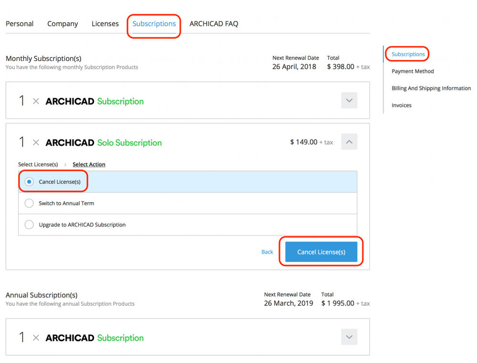Select the Subscriptions tab
This screenshot has height=363, width=477.
(x=154, y=24)
